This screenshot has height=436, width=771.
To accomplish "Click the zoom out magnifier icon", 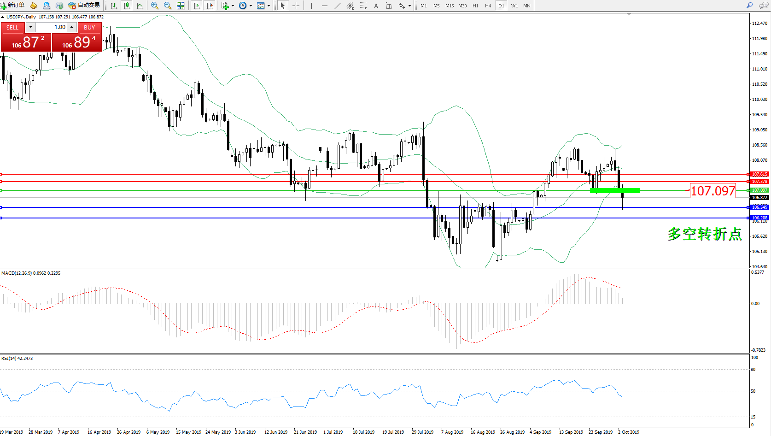I will (x=168, y=6).
